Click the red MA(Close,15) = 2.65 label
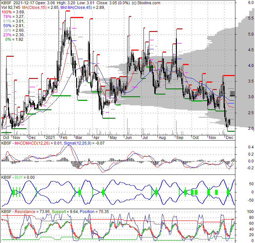255x243 pixels. pos(41,8)
